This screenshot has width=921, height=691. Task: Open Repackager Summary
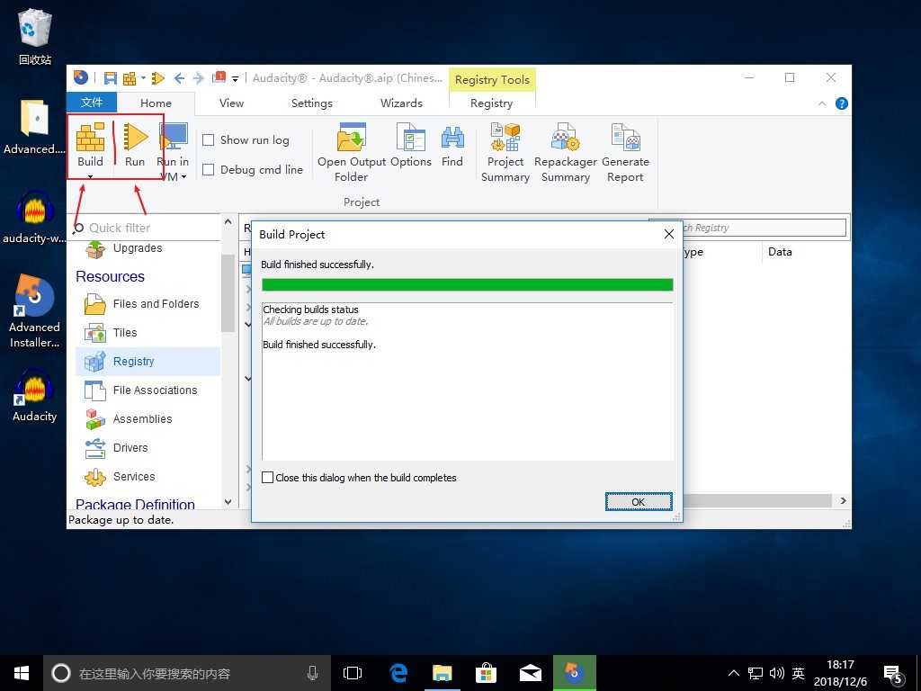click(x=566, y=153)
